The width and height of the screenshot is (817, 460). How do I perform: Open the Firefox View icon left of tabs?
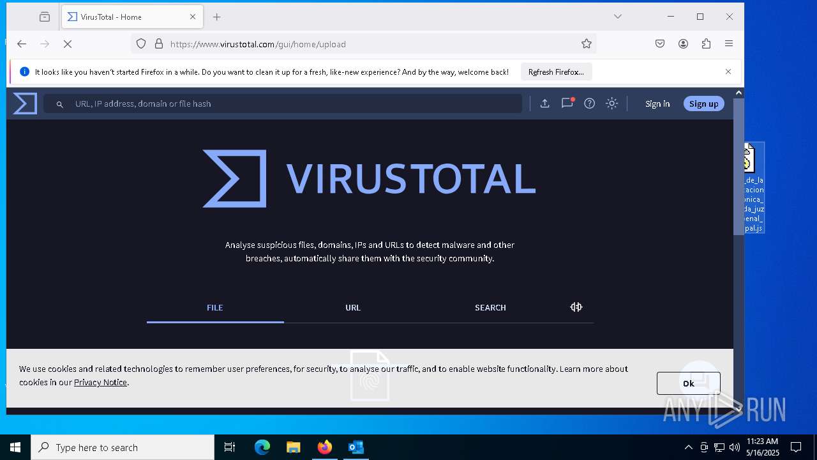tap(45, 17)
